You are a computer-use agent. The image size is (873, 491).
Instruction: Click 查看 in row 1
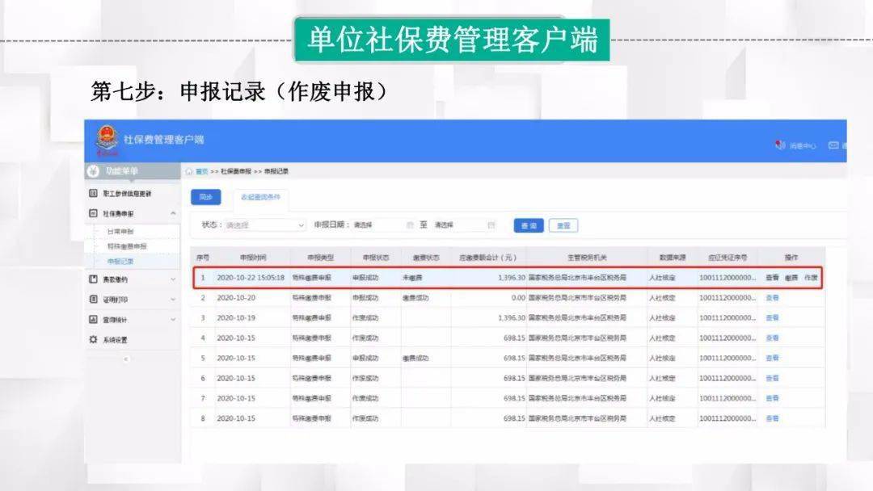[772, 278]
